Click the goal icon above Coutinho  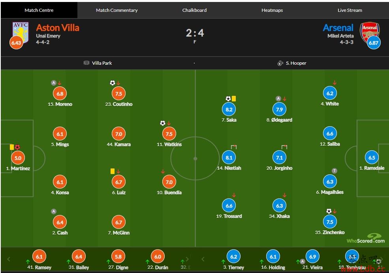click(113, 83)
